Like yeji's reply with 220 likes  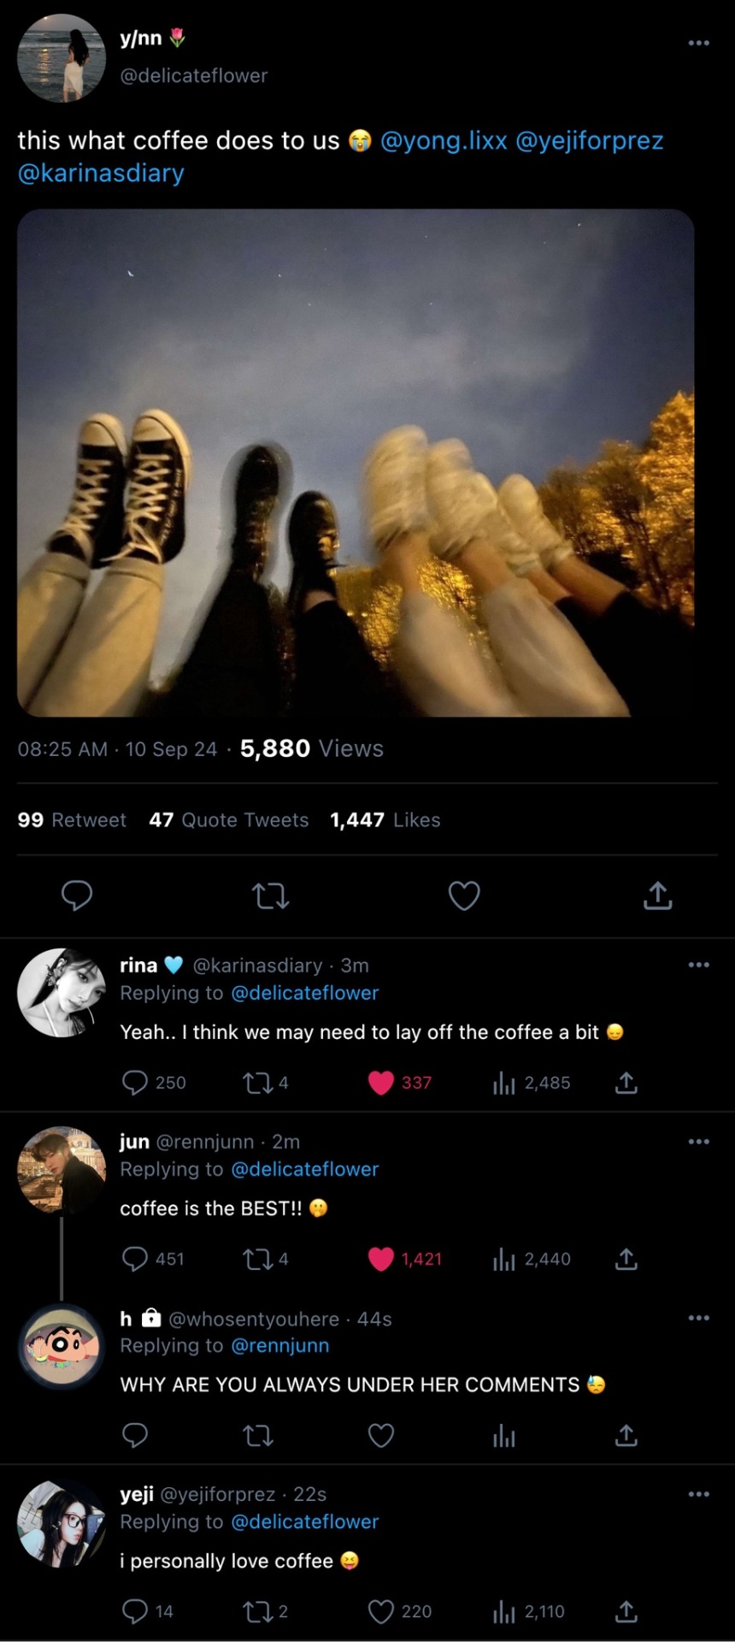pos(381,1611)
